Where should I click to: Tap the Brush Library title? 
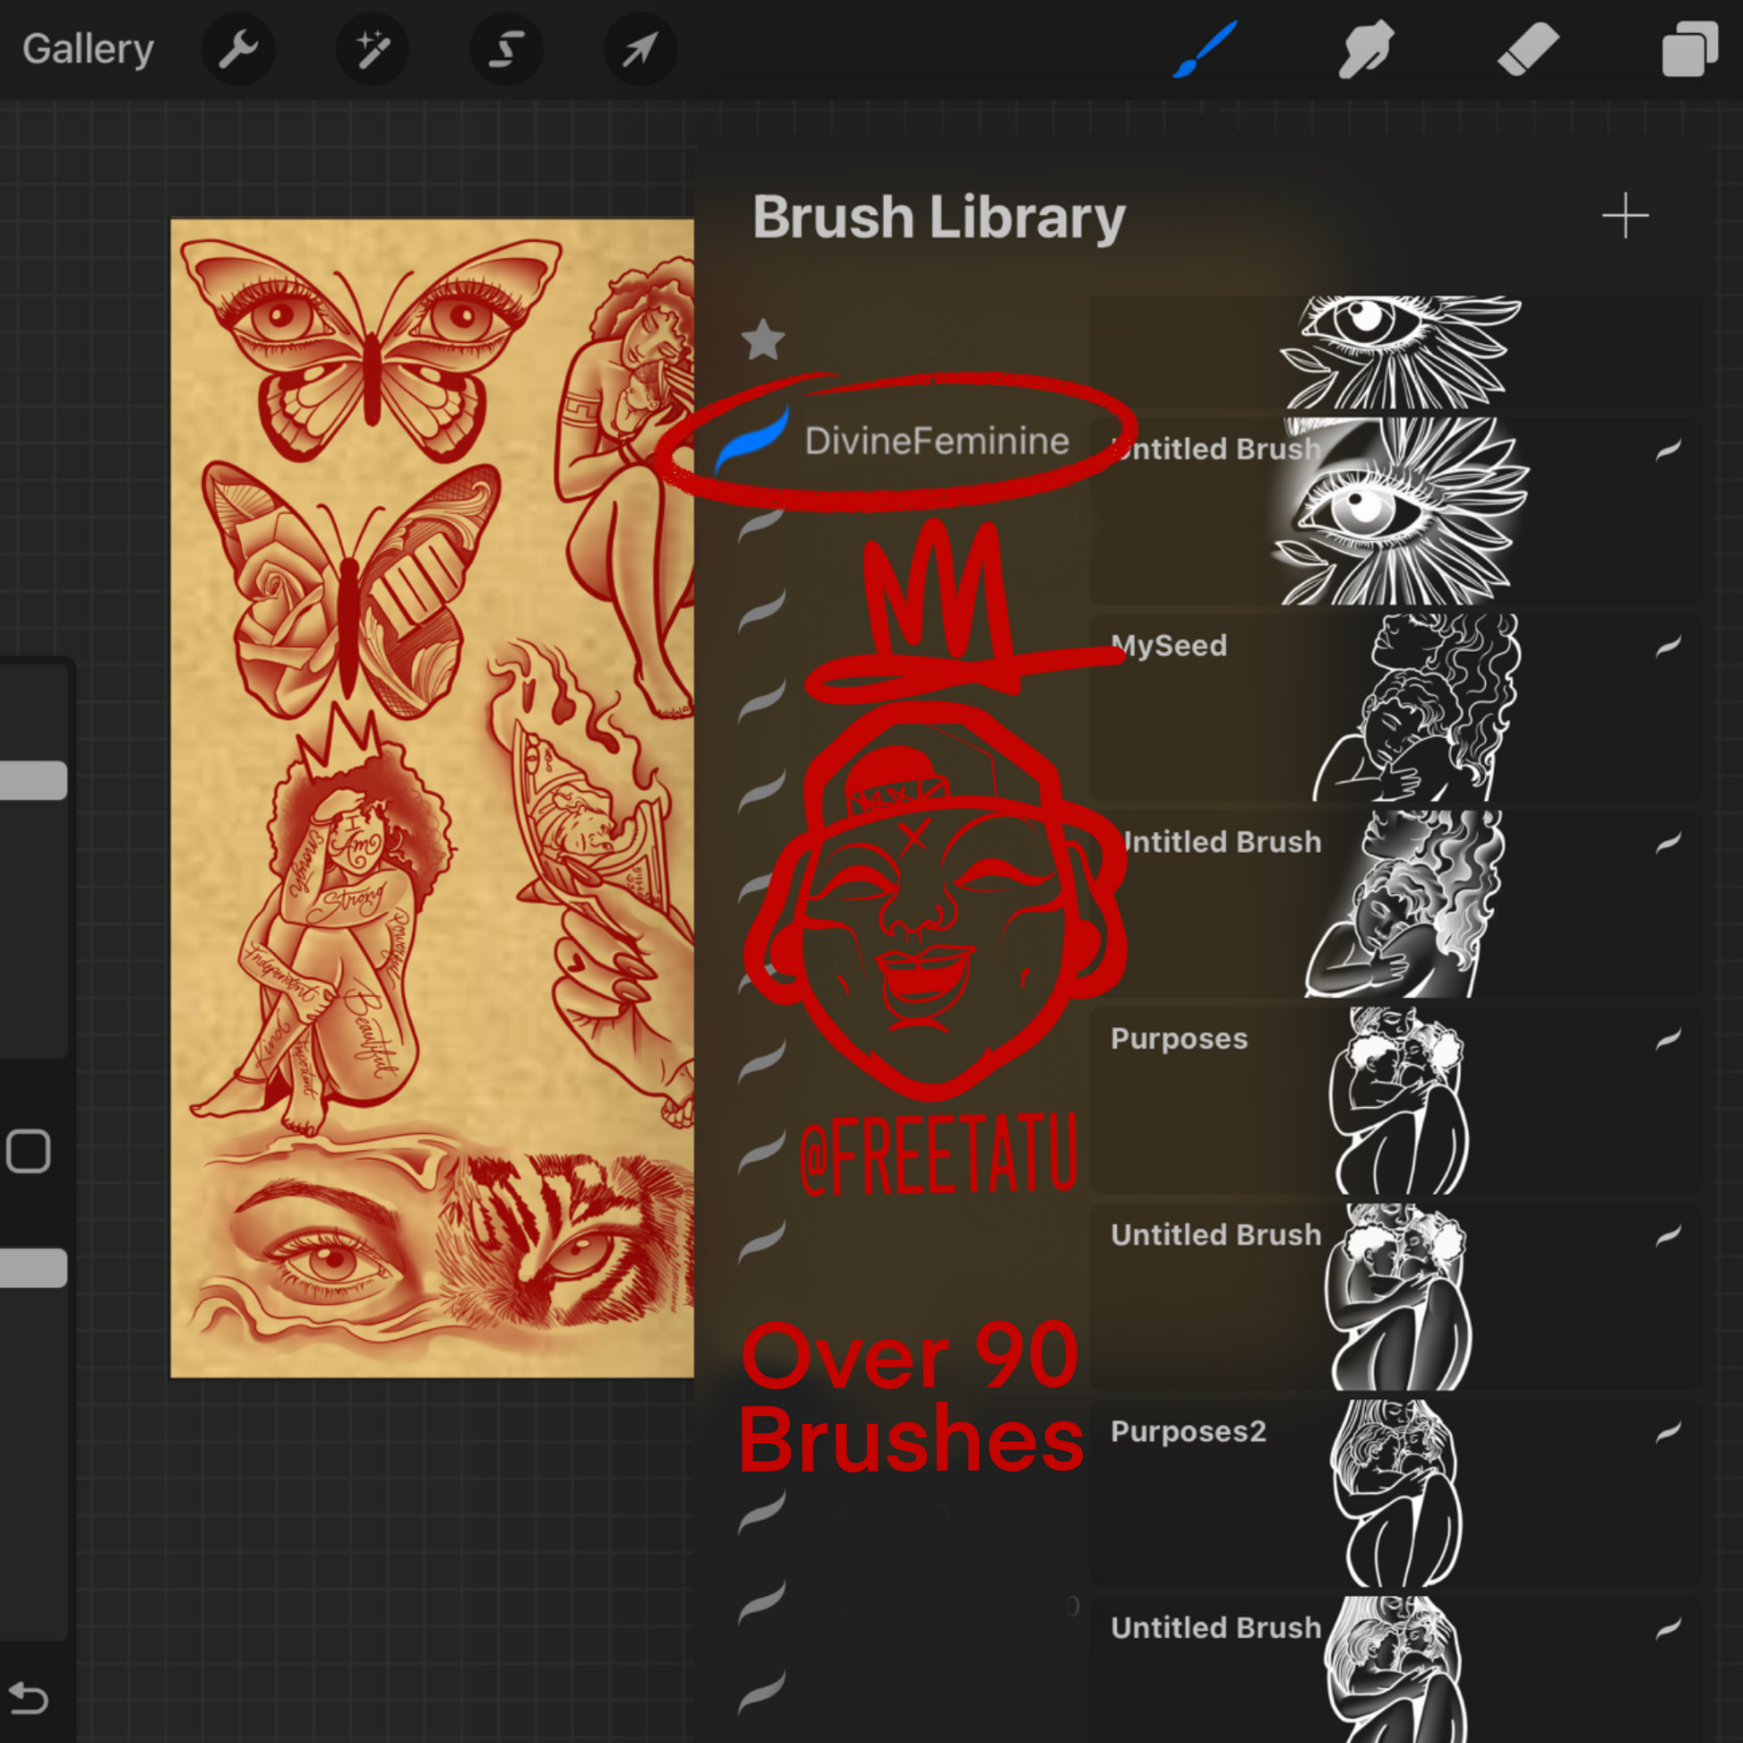point(939,218)
